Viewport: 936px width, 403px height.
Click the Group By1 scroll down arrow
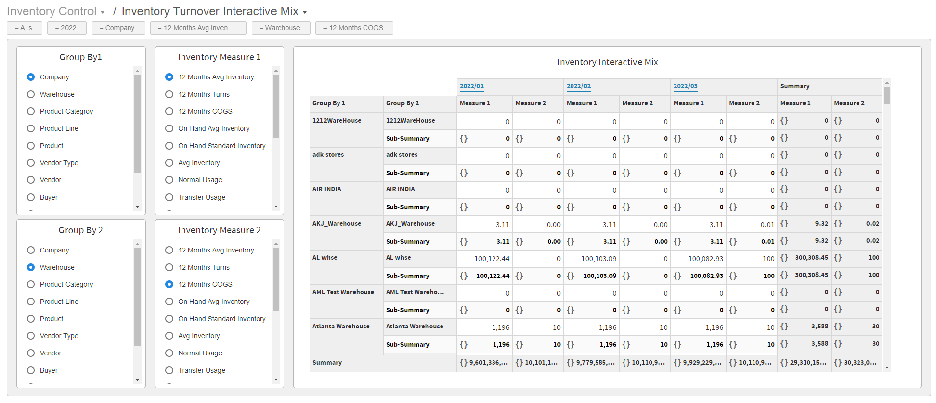click(138, 207)
